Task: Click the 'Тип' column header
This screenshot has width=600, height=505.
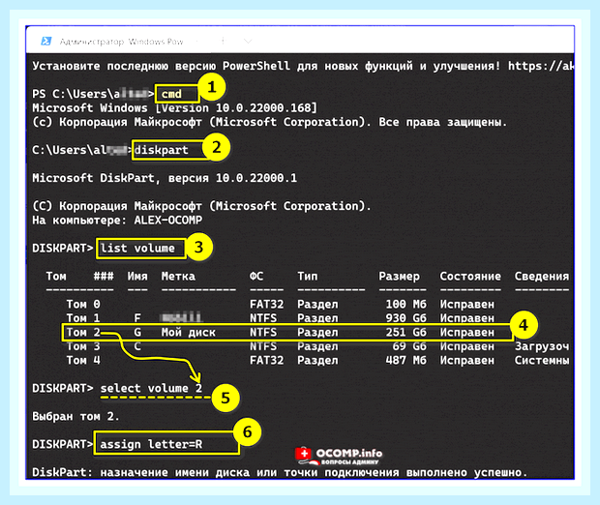Action: point(308,277)
